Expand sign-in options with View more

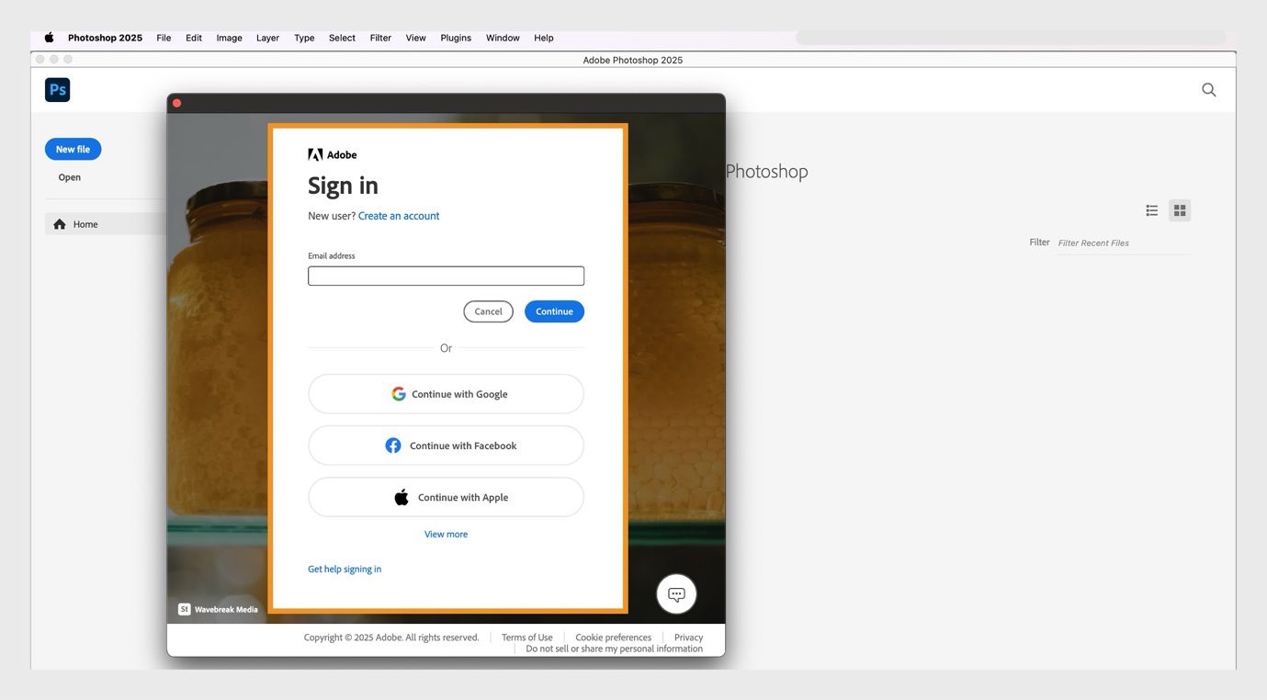445,534
